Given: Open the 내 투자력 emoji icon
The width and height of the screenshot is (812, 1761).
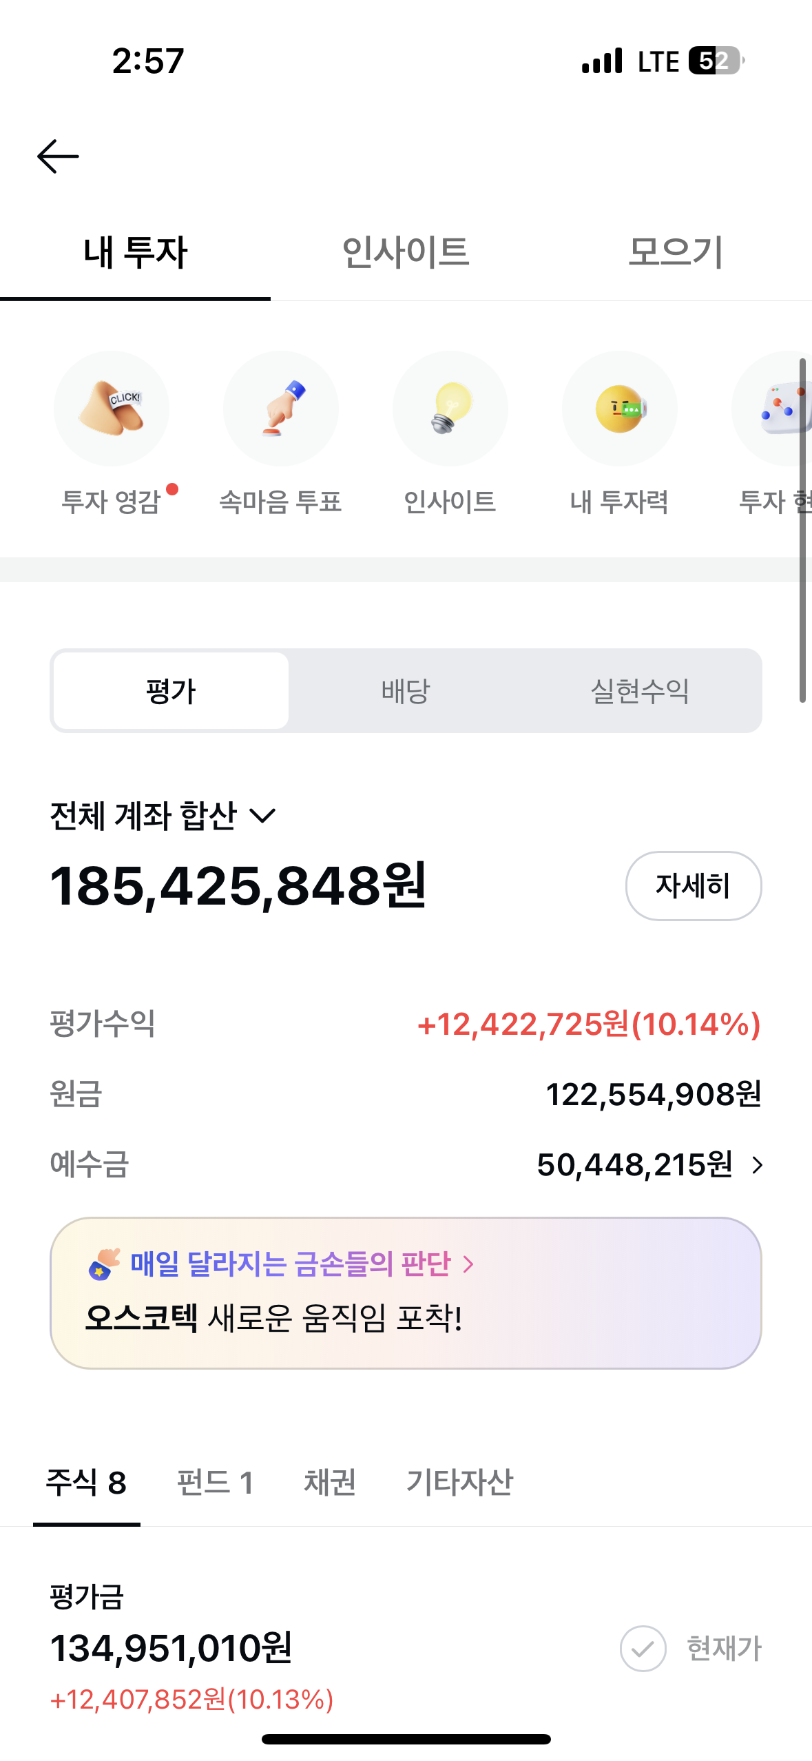Looking at the screenshot, I should tap(620, 409).
